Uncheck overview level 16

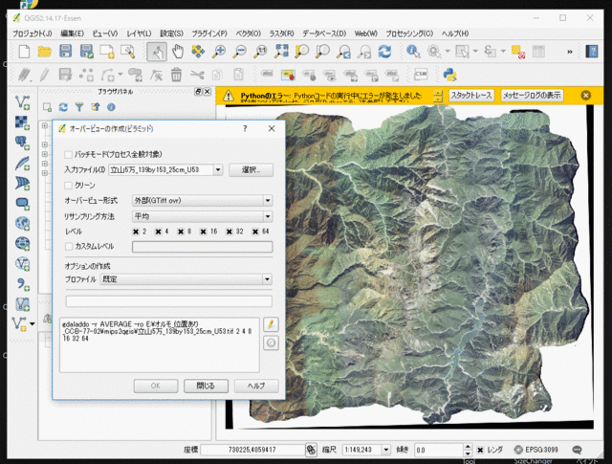coord(204,232)
